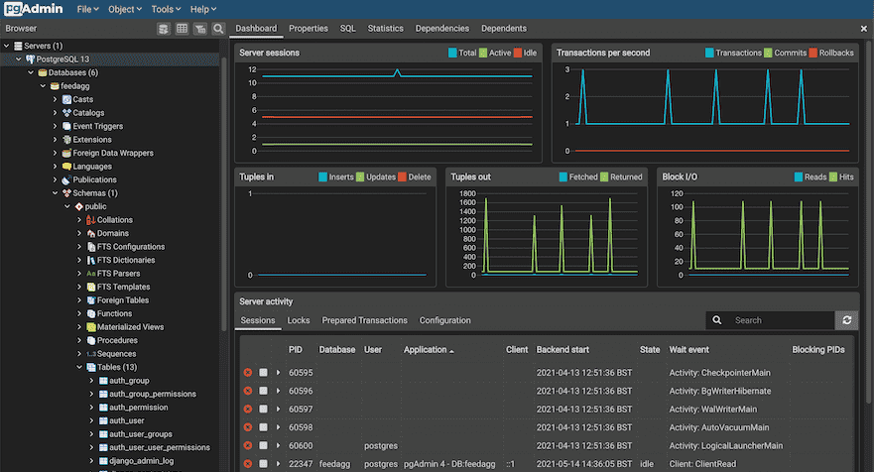The width and height of the screenshot is (874, 472).
Task: Collapse the Databases (6) node
Action: [x=31, y=72]
